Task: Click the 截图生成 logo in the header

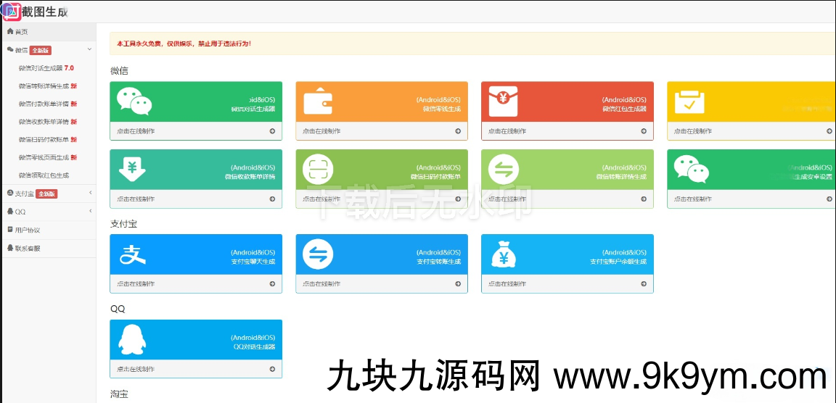Action: (x=36, y=11)
